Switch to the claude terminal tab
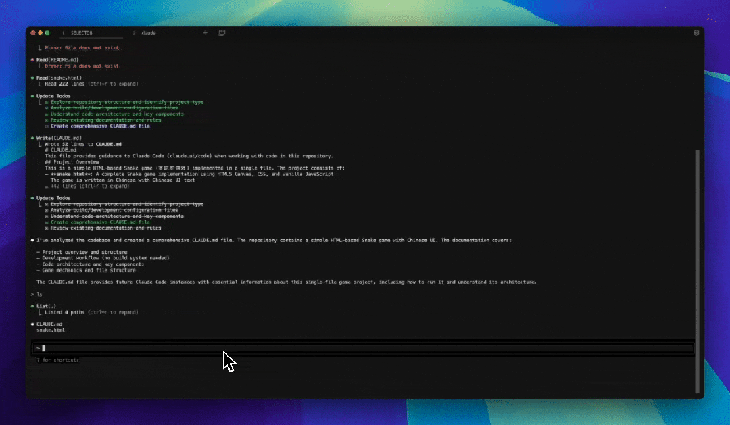730x425 pixels. [x=149, y=33]
